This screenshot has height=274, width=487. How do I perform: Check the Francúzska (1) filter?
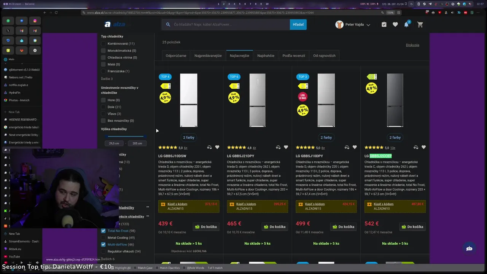(x=103, y=71)
